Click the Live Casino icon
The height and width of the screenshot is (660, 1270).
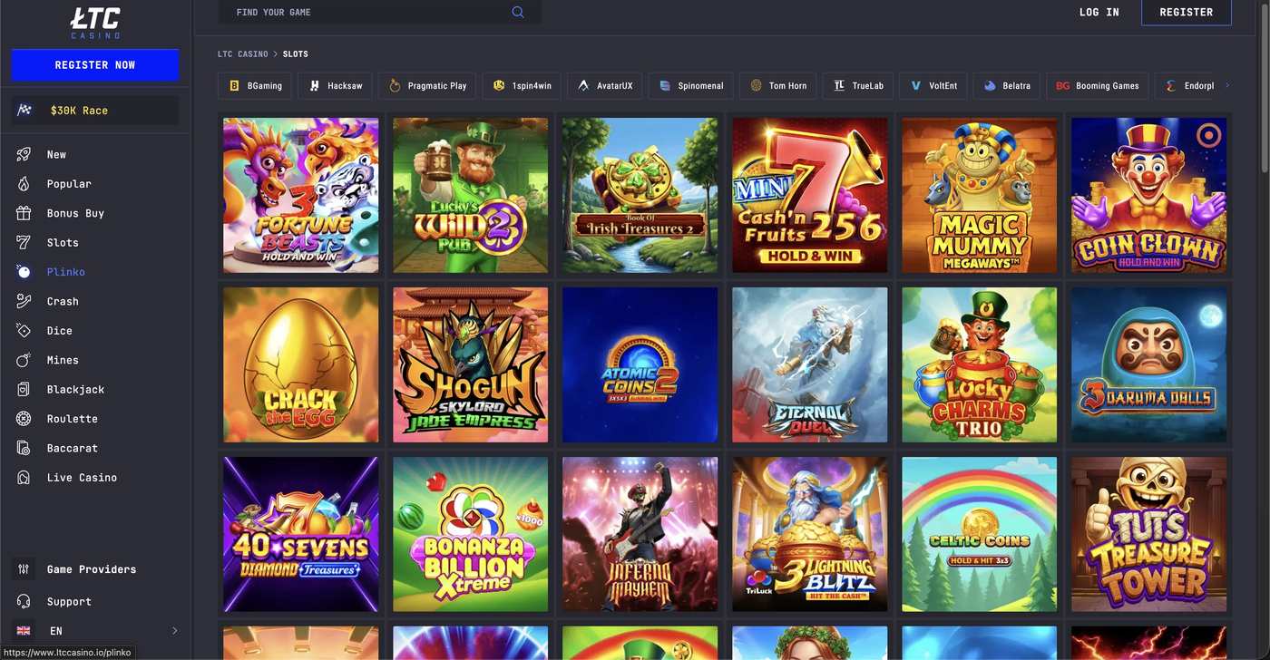tap(24, 478)
